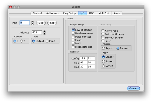Uncheck Low at startup checkbox

pos(73,30)
